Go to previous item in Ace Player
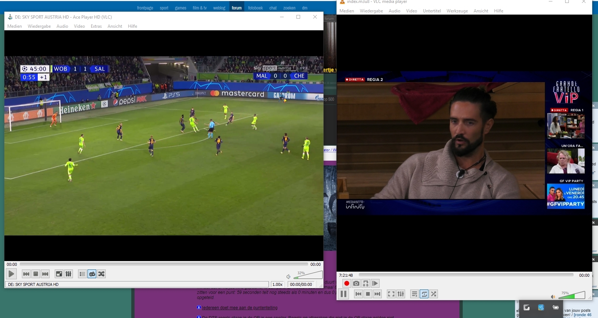Viewport: 598px width, 318px height. pos(26,274)
